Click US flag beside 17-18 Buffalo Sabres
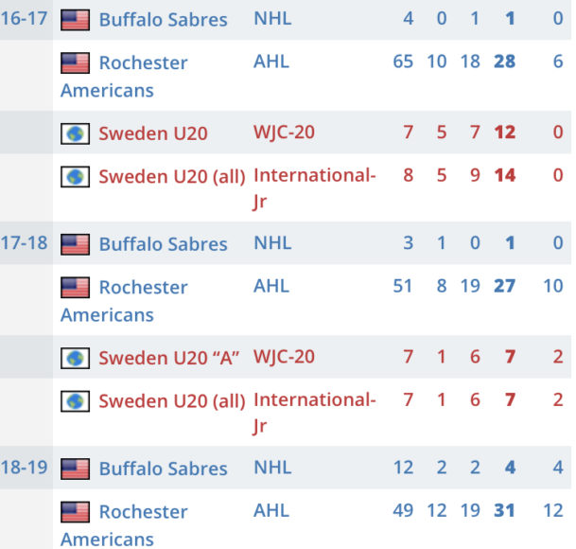The image size is (576, 549). 75,244
